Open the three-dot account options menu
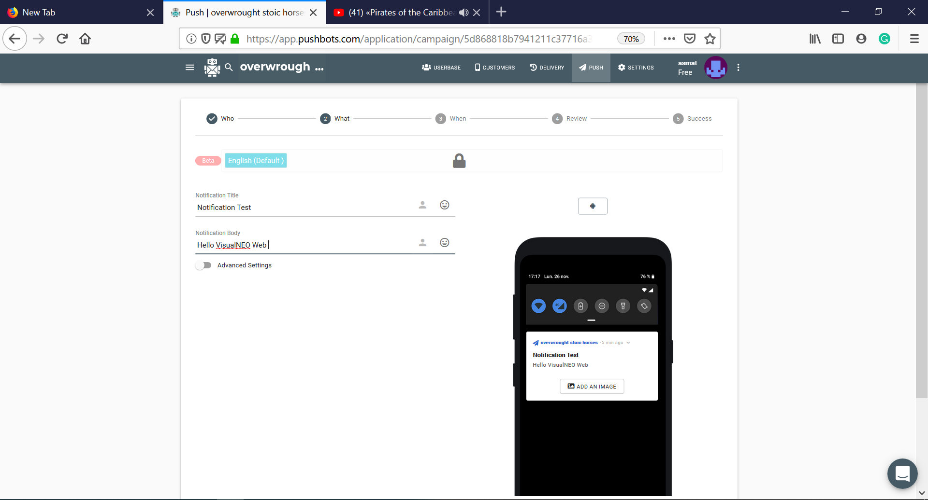 coord(738,68)
